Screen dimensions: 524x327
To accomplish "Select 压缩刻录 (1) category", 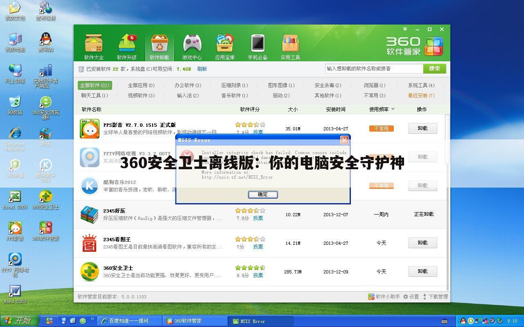I will 235,85.
